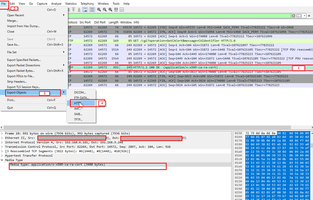Select Export Packet Bytes...
Viewport: 313px width, 200px height.
pos(34,70)
